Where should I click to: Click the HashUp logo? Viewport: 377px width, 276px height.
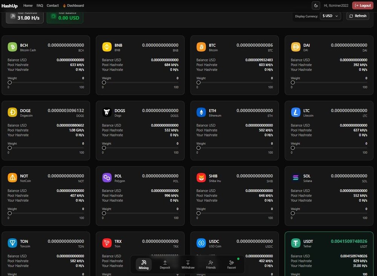(10, 6)
